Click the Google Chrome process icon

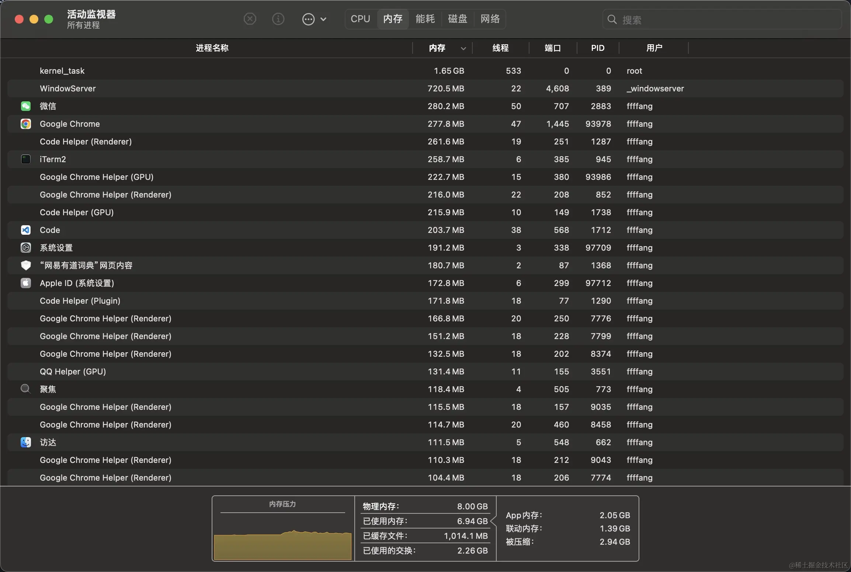25,124
